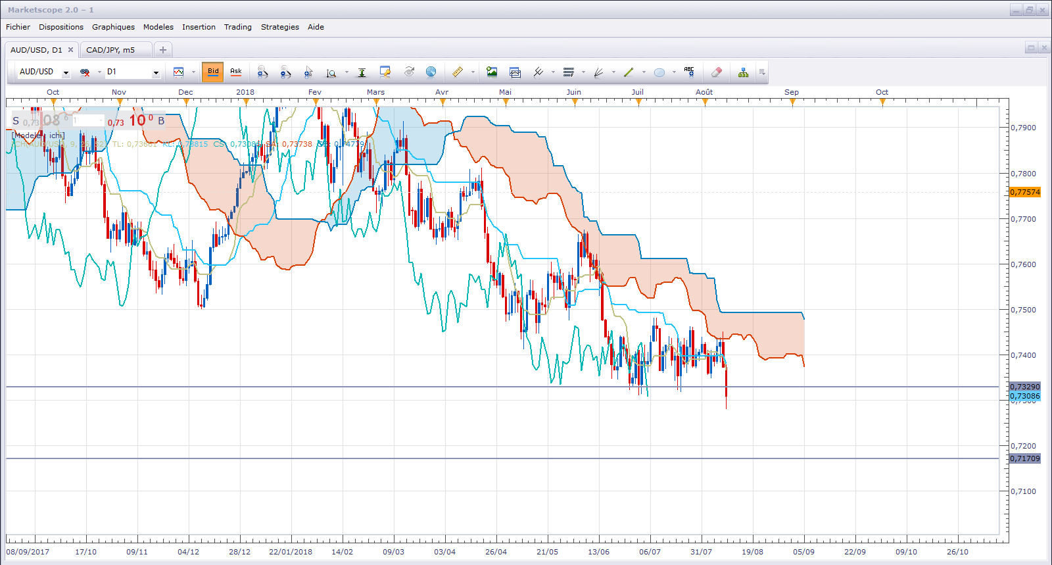Open the chart type icon
This screenshot has height=565, width=1052.
[x=178, y=72]
